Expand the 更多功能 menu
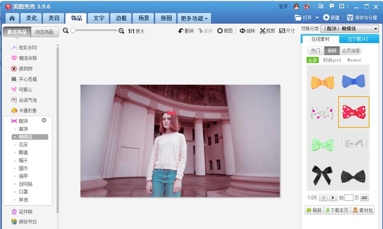 click(194, 18)
